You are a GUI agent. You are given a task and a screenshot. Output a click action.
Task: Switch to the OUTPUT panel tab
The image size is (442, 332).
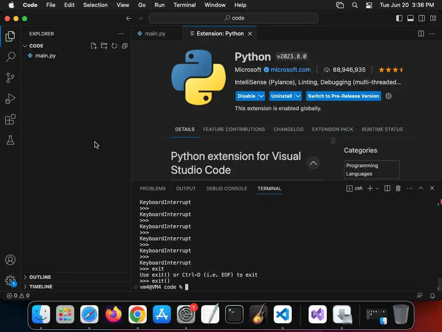186,188
